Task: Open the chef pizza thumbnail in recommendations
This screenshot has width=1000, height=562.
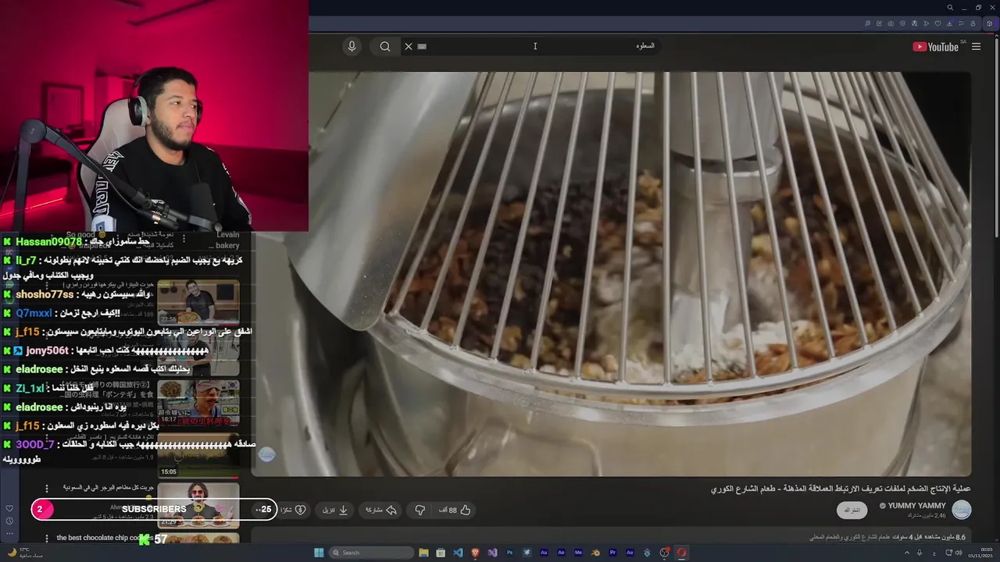Action: 198,302
